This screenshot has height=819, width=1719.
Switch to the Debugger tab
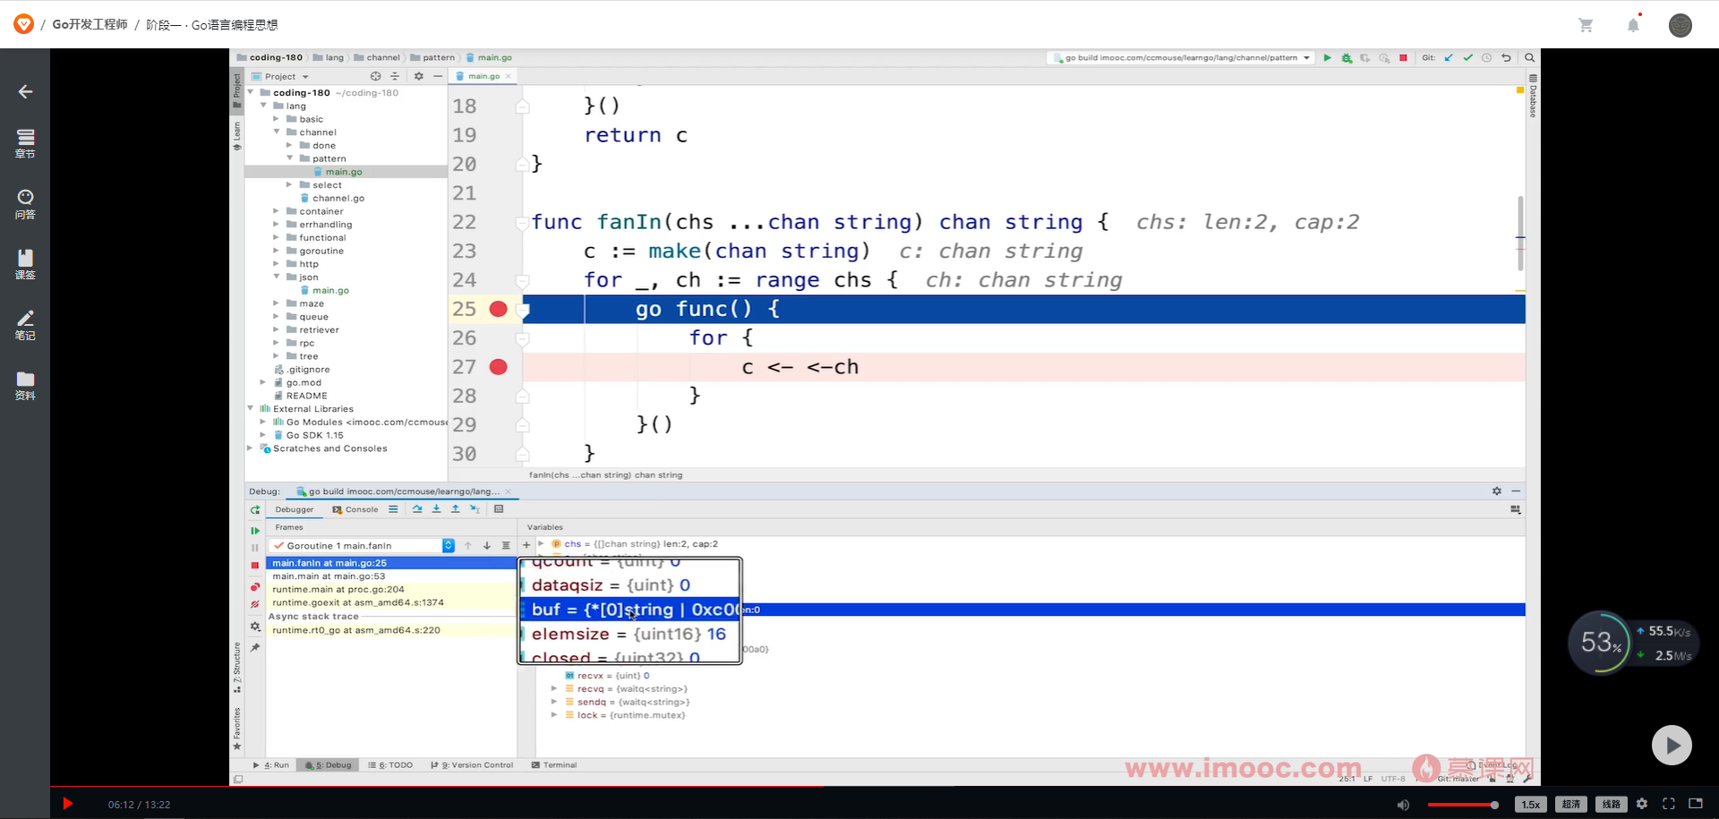coord(295,509)
